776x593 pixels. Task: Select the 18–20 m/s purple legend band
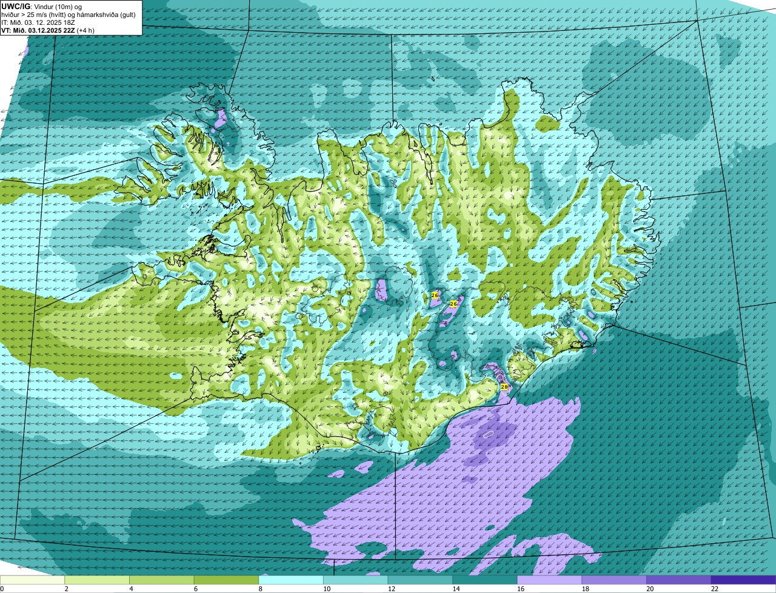click(x=614, y=580)
